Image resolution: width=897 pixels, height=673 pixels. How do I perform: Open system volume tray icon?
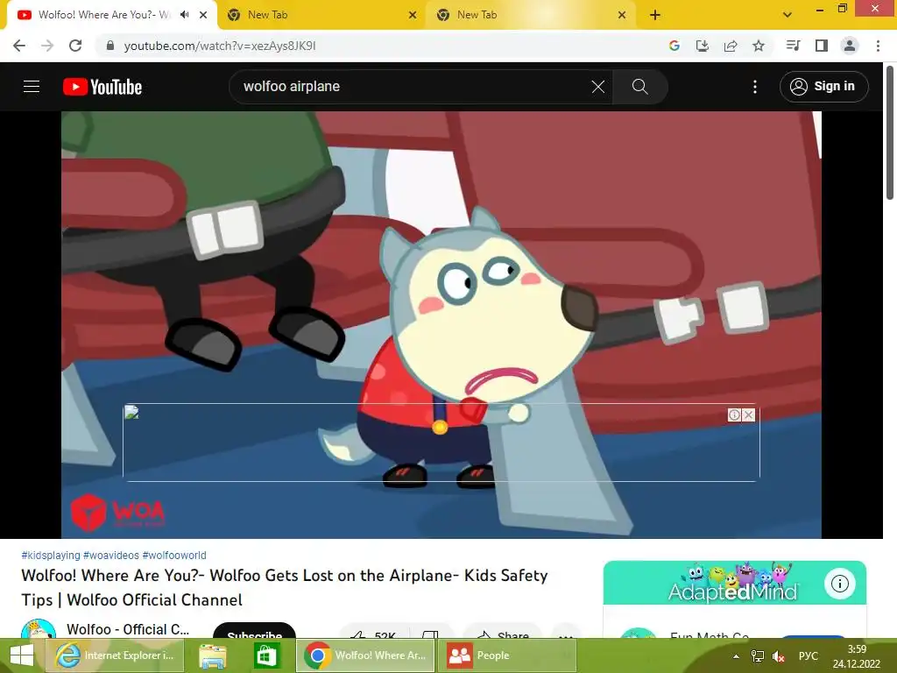[778, 655]
